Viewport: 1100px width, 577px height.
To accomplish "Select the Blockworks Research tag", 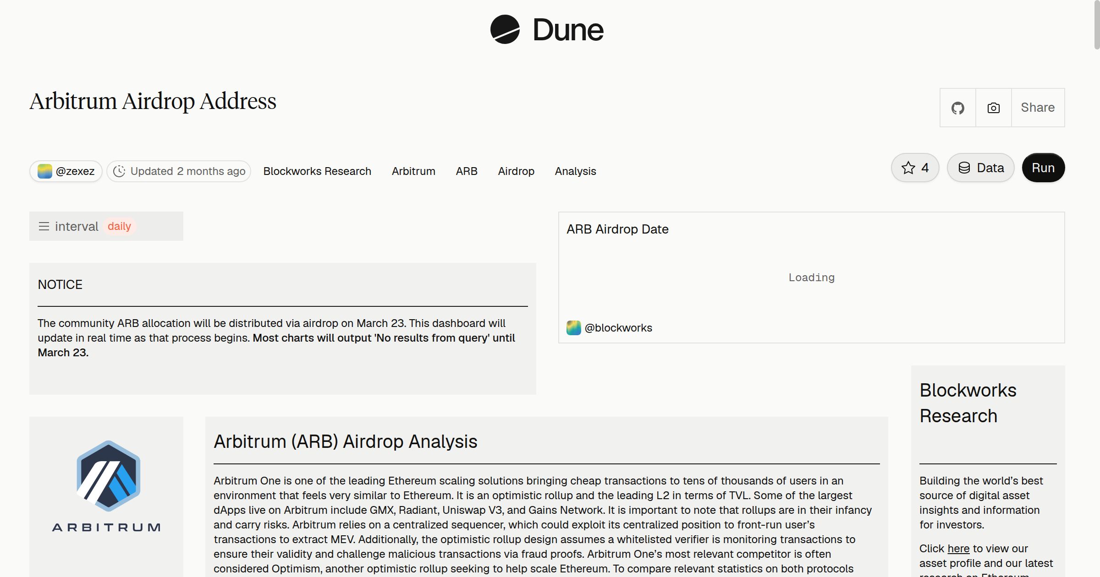I will [317, 171].
